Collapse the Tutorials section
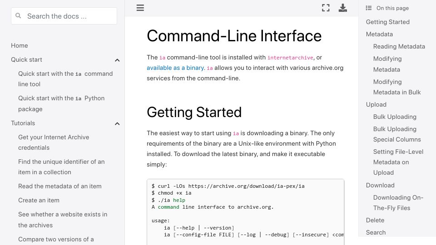Image resolution: width=436 pixels, height=245 pixels. 117,123
